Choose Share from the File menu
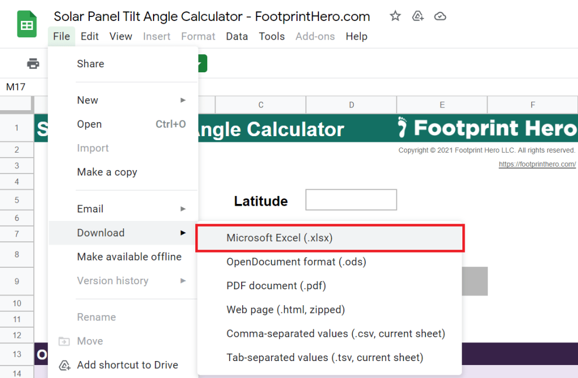Image resolution: width=578 pixels, height=378 pixels. click(x=123, y=63)
